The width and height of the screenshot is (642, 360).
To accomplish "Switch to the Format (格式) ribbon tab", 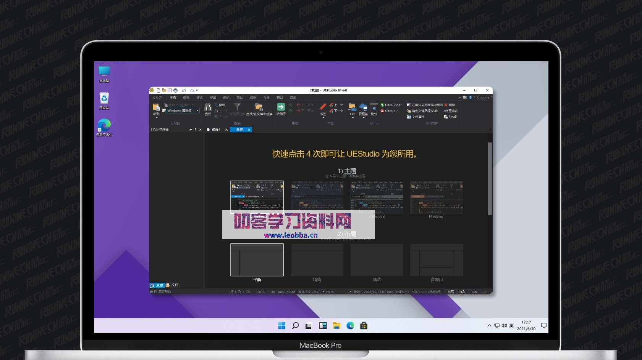I will [x=199, y=98].
